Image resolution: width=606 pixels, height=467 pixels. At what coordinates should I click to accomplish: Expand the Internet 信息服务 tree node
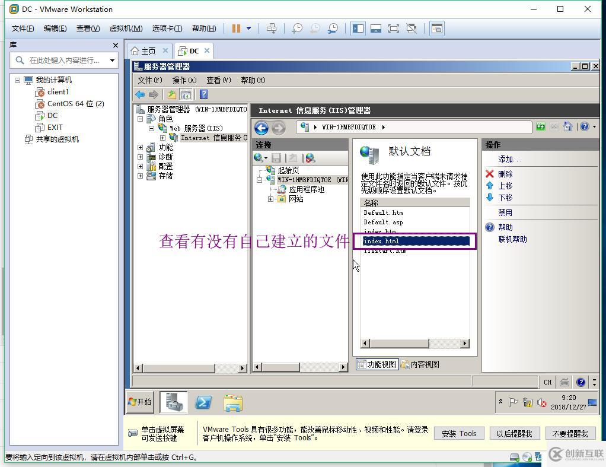[x=162, y=138]
